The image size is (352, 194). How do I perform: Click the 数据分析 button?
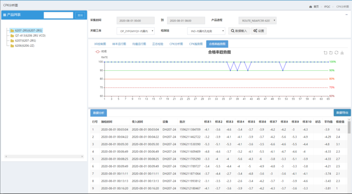coord(99,113)
